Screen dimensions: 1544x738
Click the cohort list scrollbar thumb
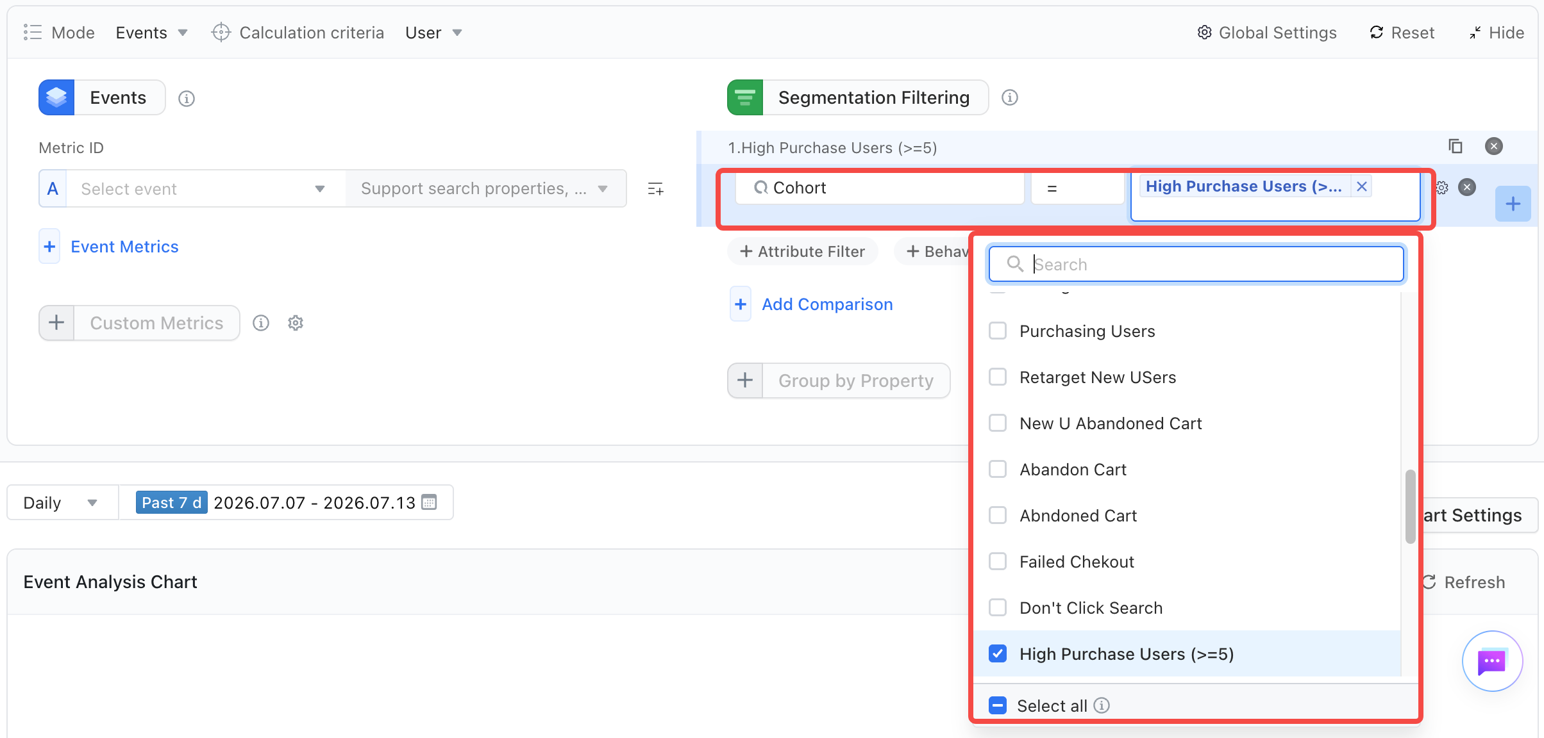tap(1411, 506)
